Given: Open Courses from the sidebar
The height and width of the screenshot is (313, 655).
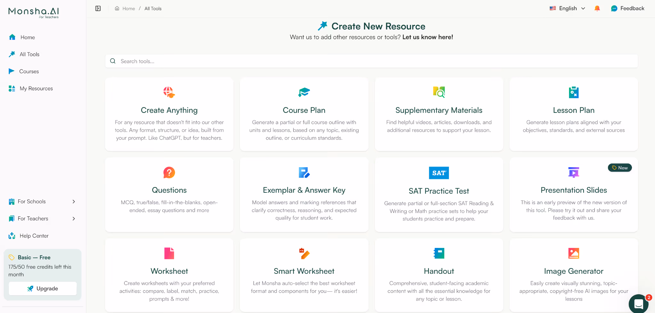Looking at the screenshot, I should pos(29,71).
